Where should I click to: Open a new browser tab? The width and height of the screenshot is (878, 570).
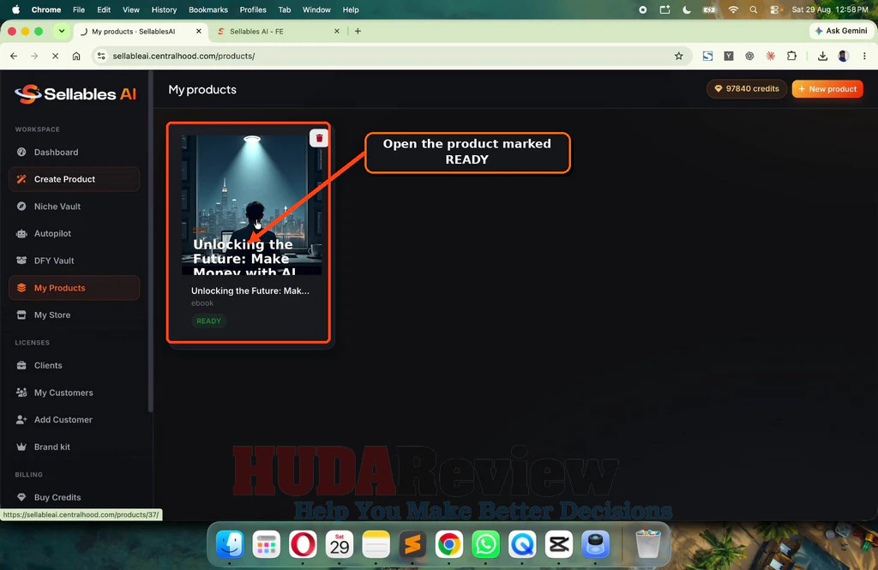click(x=358, y=32)
